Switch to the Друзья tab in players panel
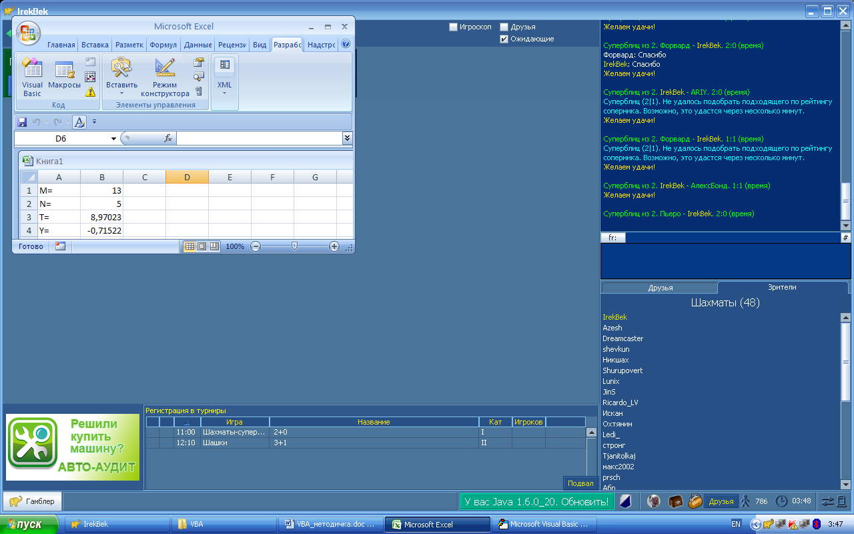The height and width of the screenshot is (534, 854). click(x=661, y=288)
